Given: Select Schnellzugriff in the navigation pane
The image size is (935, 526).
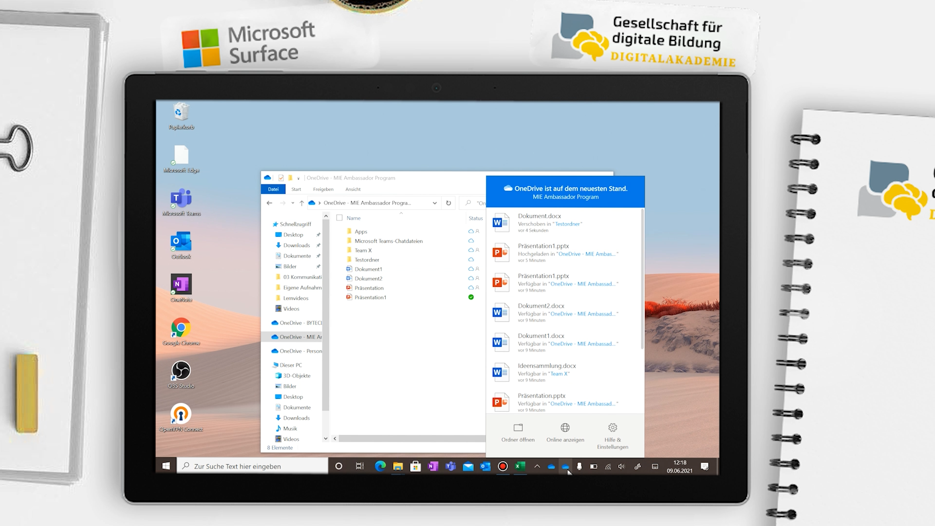Looking at the screenshot, I should click(295, 224).
